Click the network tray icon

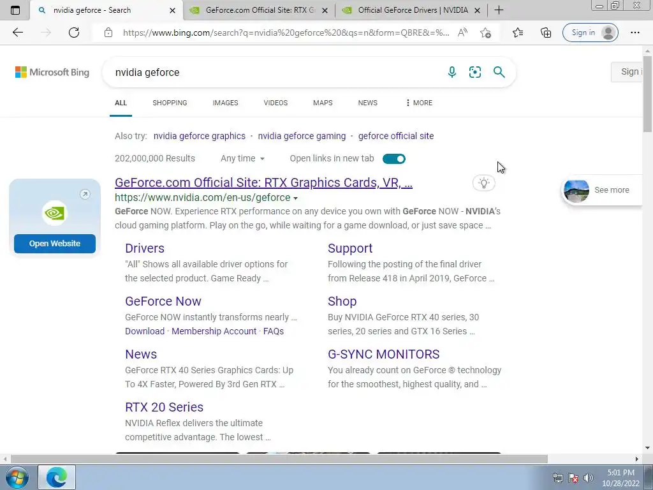(557, 478)
